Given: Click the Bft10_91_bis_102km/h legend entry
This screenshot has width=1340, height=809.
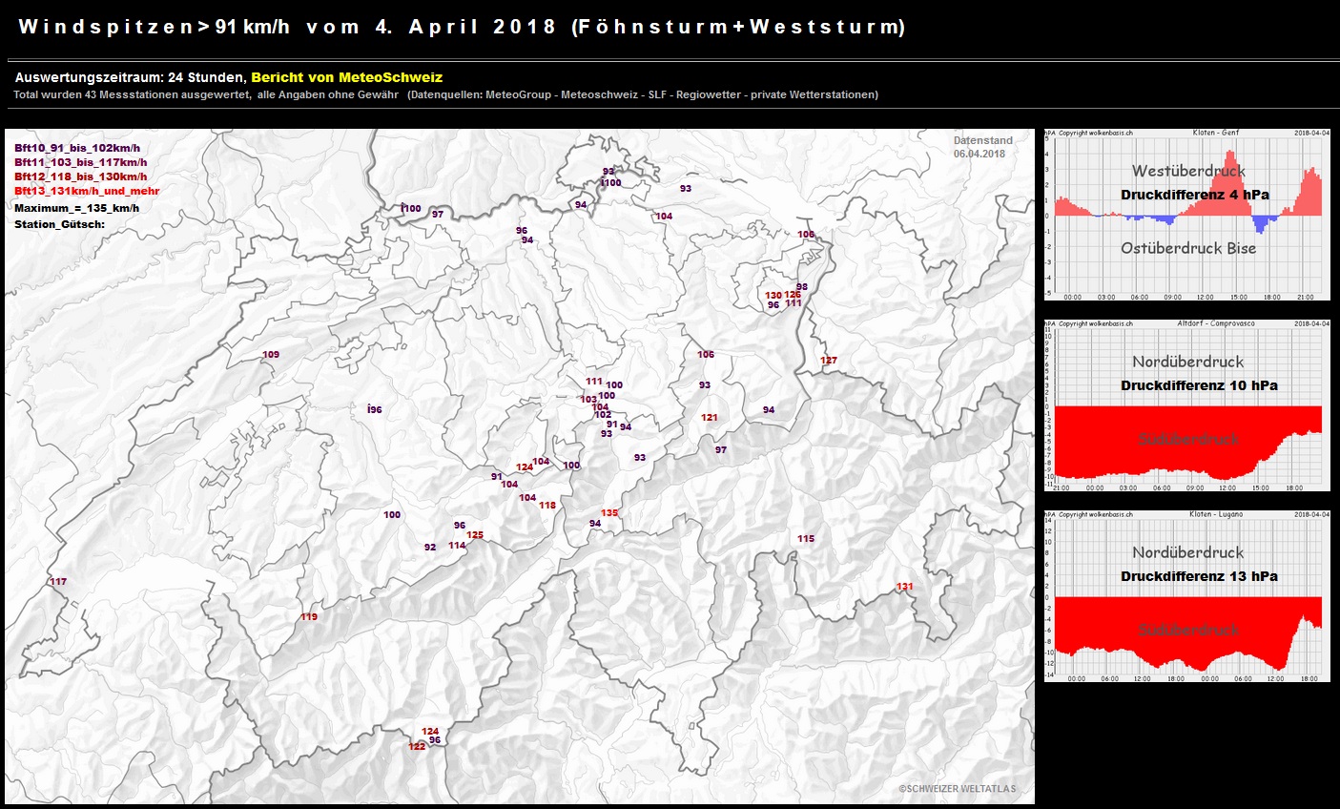Looking at the screenshot, I should [77, 148].
